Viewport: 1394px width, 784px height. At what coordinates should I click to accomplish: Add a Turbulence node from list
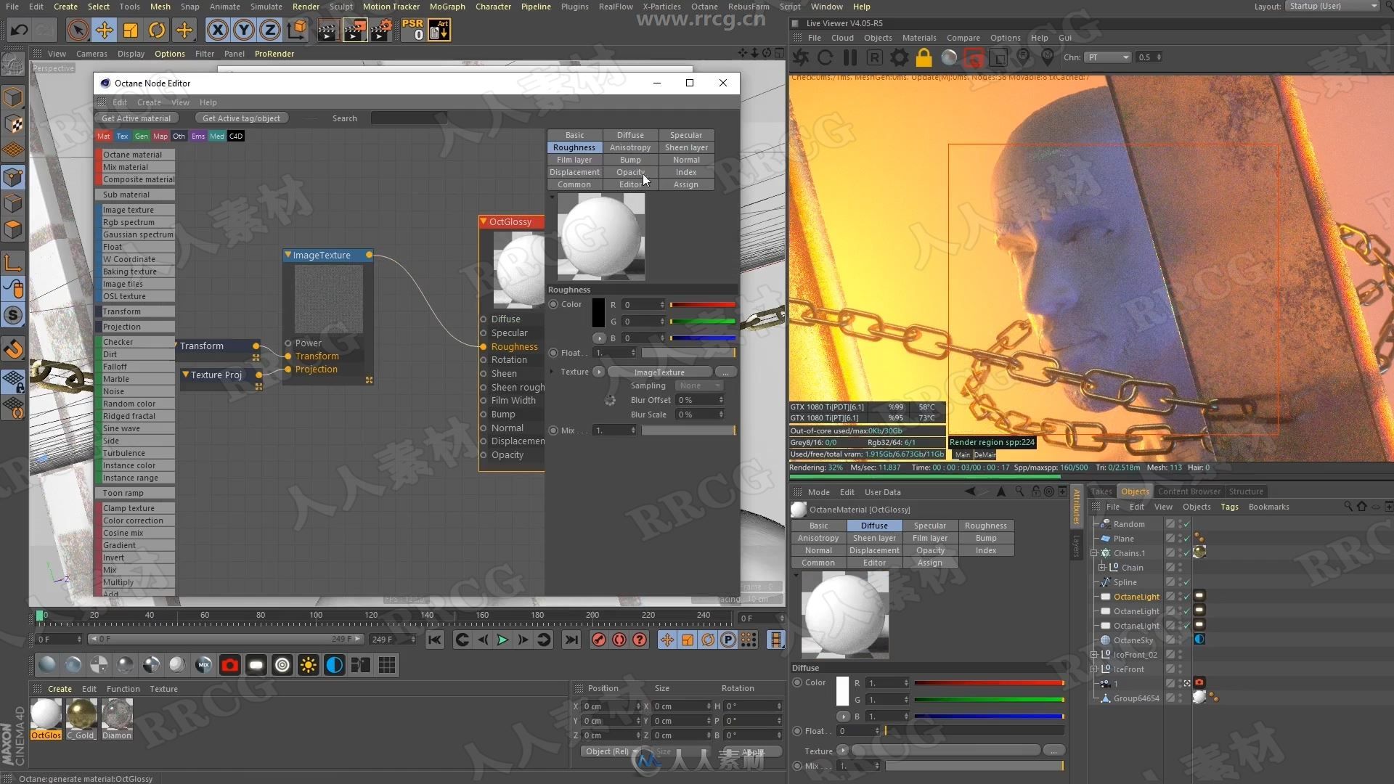[135, 453]
